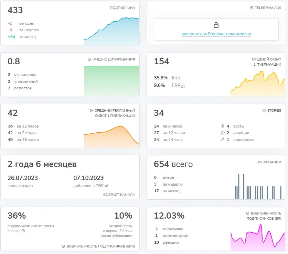288x254 pixels.
Task: Click the '2 года 6 месяцев' channel age
Action: coord(42,164)
